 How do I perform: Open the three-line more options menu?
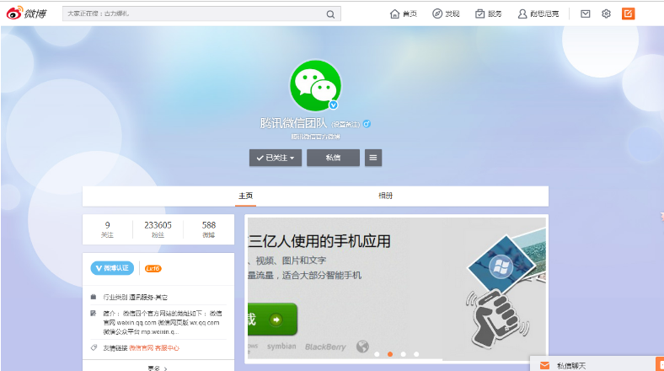[x=373, y=158]
